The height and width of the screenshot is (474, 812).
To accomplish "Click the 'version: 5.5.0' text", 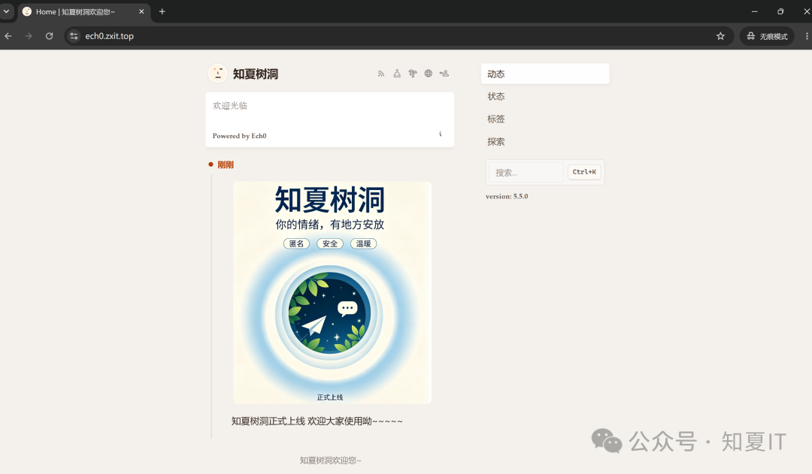I will [507, 197].
